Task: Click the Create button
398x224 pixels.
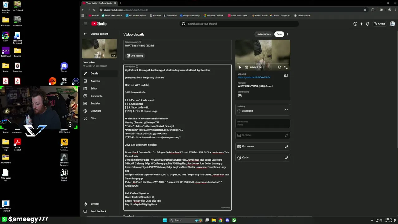Action: coord(379,24)
